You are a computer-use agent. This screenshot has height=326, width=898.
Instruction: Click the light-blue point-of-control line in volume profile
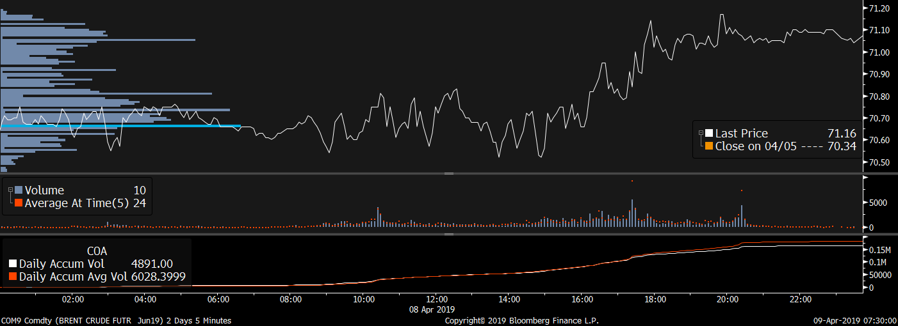point(120,127)
